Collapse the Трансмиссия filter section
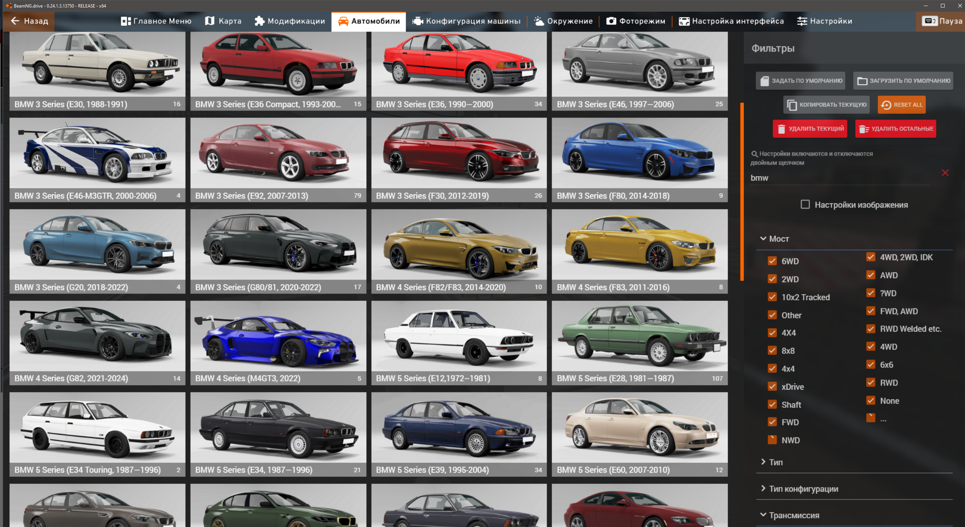The image size is (965, 527). tap(854, 515)
